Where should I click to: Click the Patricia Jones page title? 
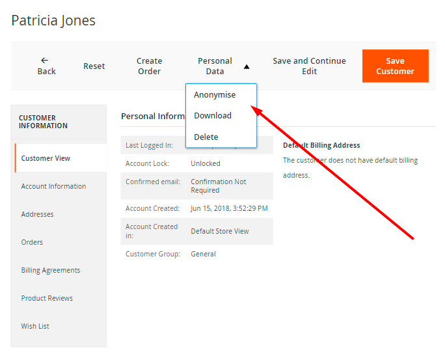point(53,20)
